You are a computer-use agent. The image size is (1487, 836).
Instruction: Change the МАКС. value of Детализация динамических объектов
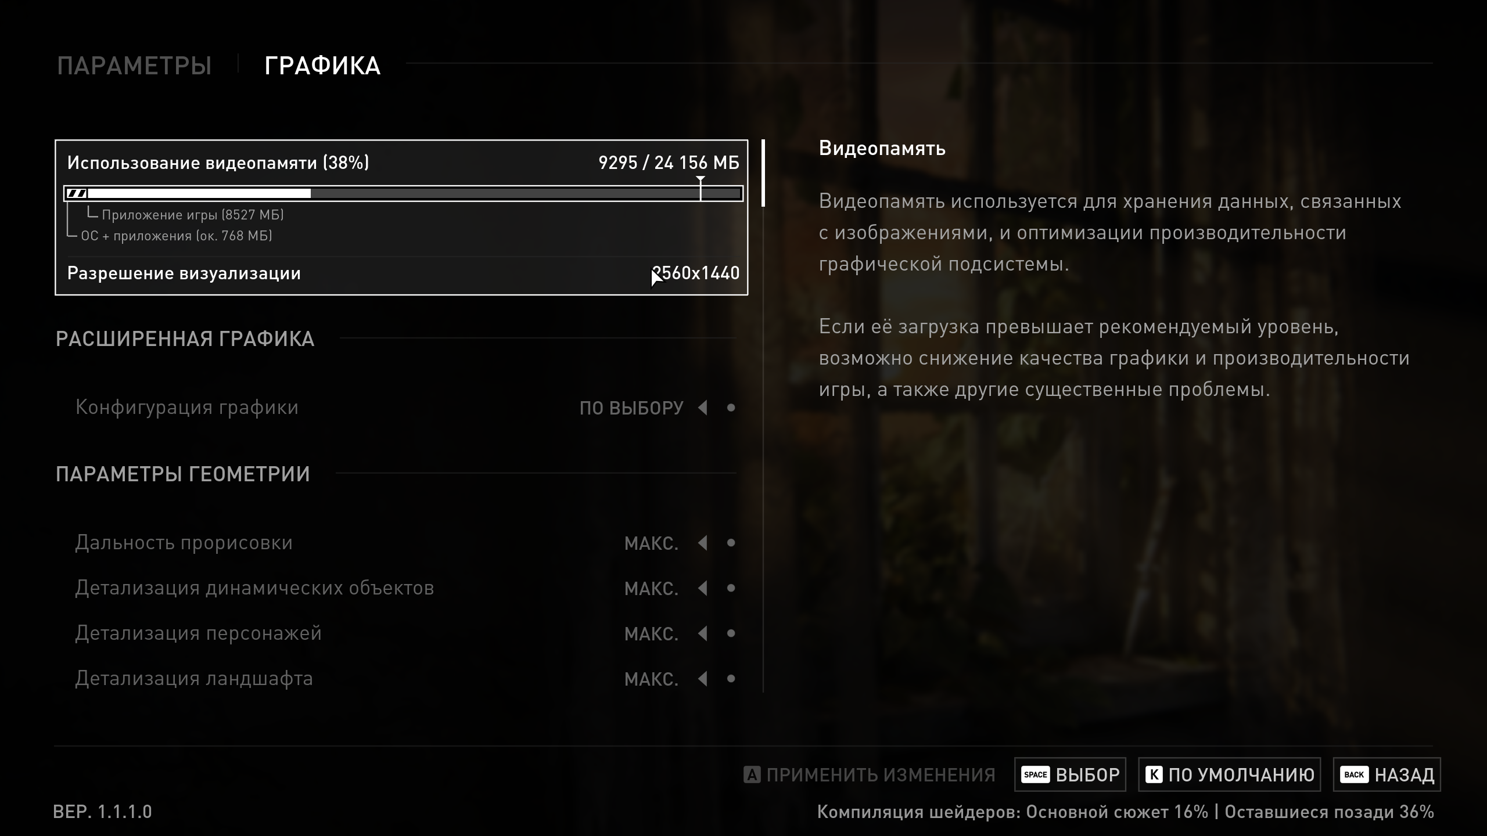pyautogui.click(x=651, y=589)
